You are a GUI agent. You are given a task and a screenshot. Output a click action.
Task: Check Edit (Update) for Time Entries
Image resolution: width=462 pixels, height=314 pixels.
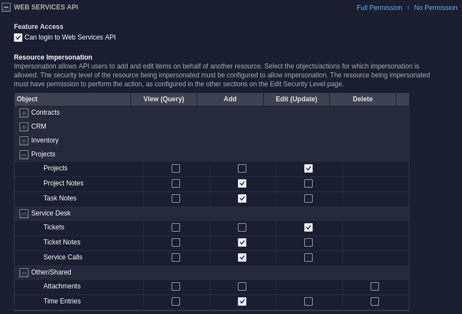308,301
